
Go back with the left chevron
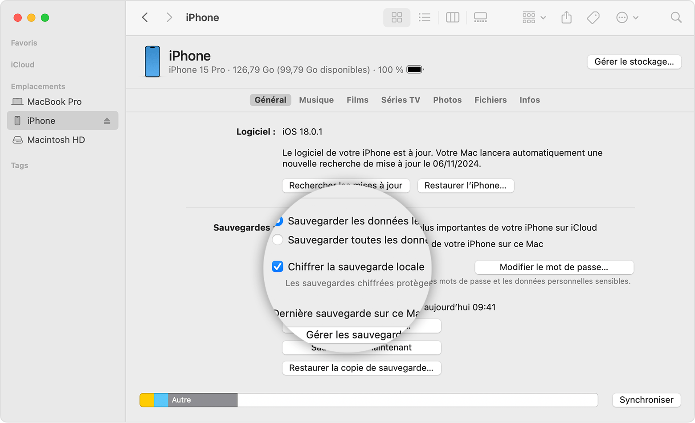[x=145, y=17]
